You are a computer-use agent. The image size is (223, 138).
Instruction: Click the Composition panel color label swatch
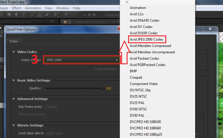point(65,22)
